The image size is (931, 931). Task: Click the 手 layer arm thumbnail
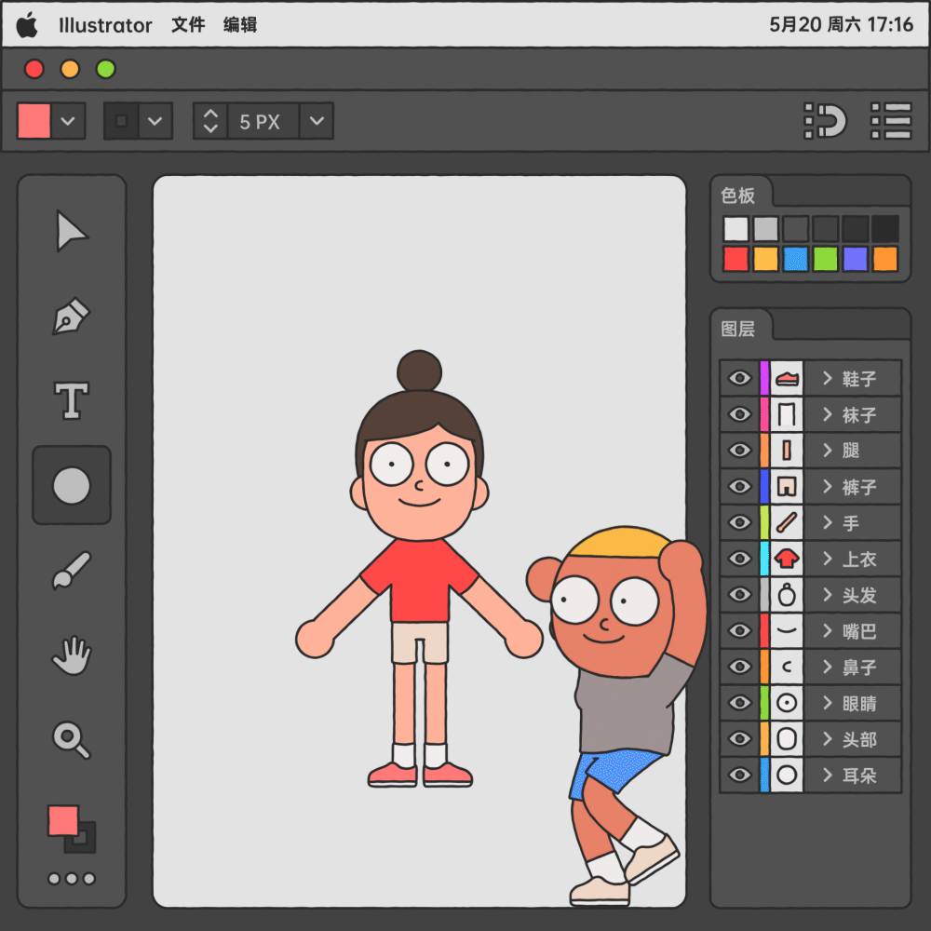(787, 522)
